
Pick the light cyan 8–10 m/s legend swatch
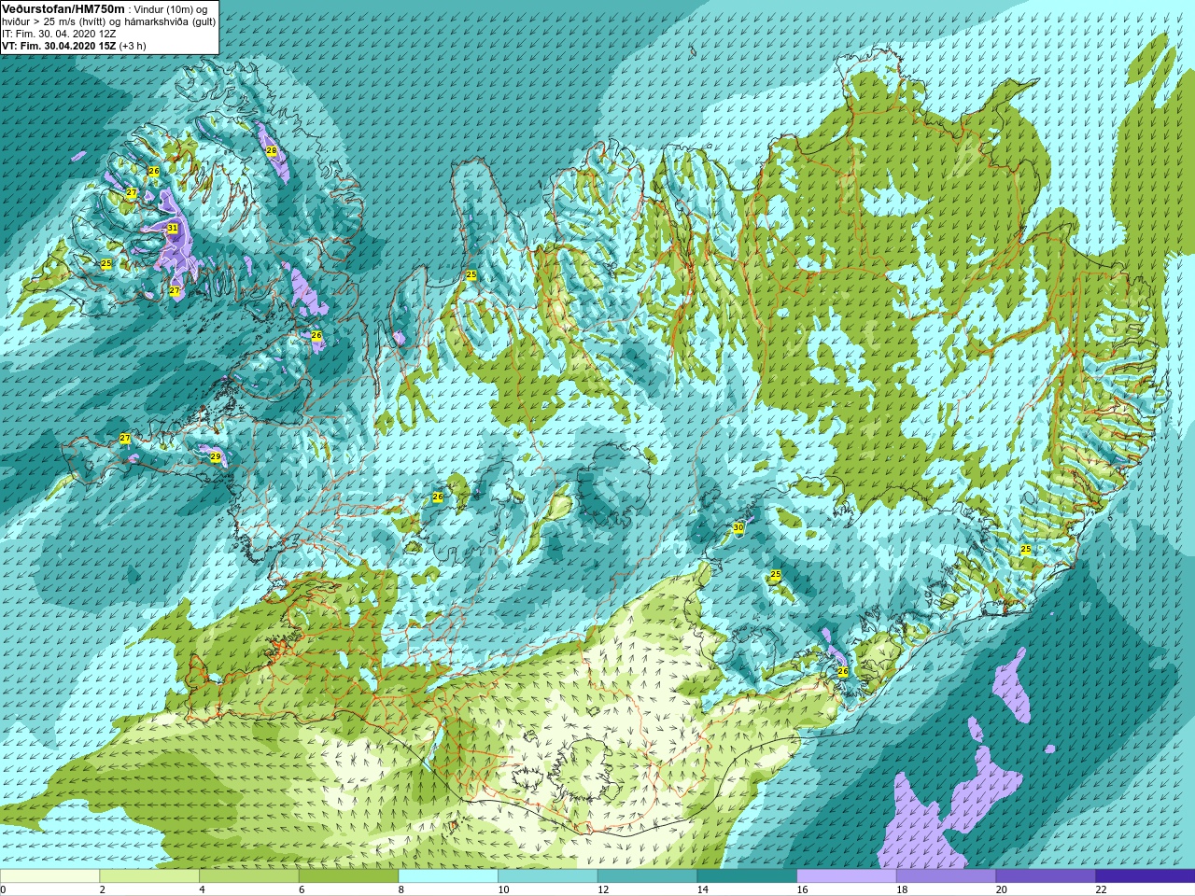click(x=448, y=876)
